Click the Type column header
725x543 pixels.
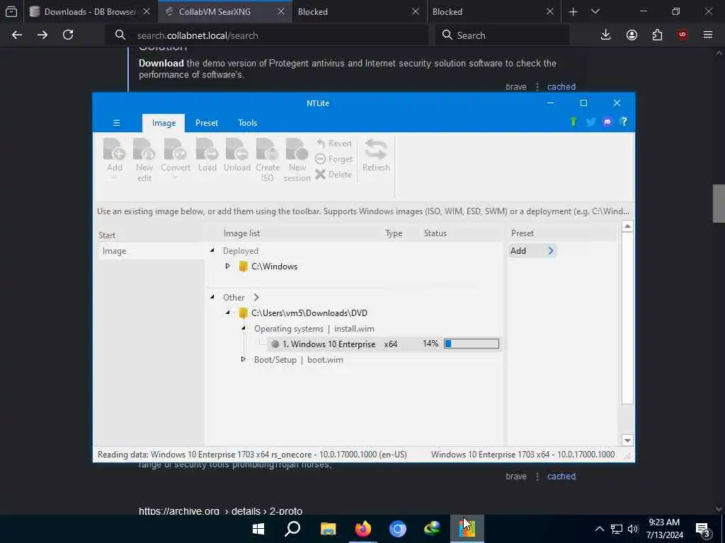394,233
